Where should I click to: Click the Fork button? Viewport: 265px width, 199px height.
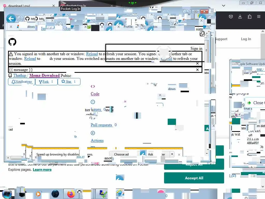coord(46,82)
